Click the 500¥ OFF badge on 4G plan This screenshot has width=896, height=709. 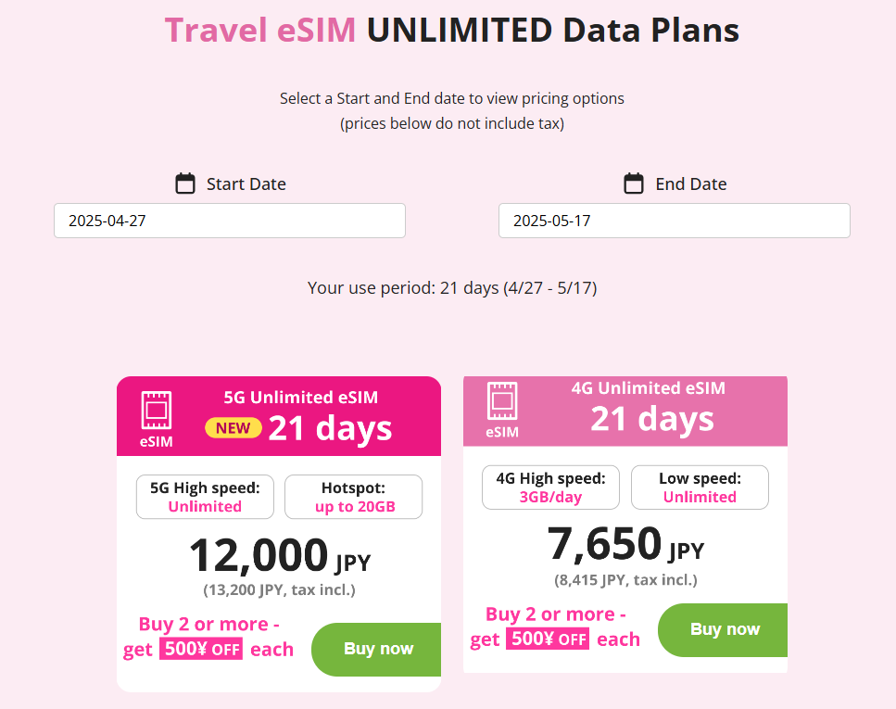547,639
